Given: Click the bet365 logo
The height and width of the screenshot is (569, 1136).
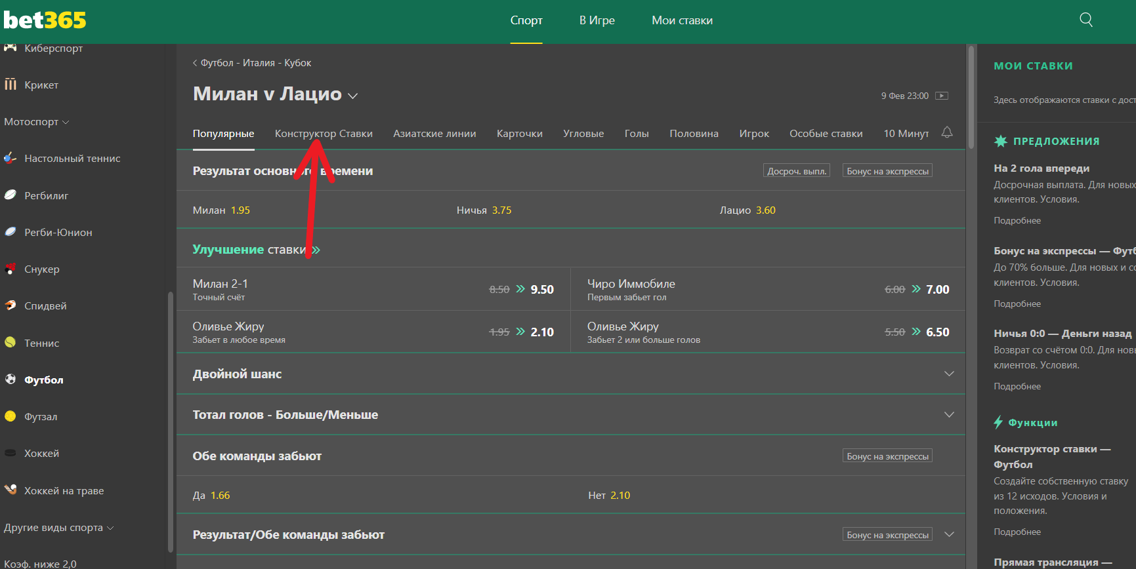Looking at the screenshot, I should coord(45,20).
